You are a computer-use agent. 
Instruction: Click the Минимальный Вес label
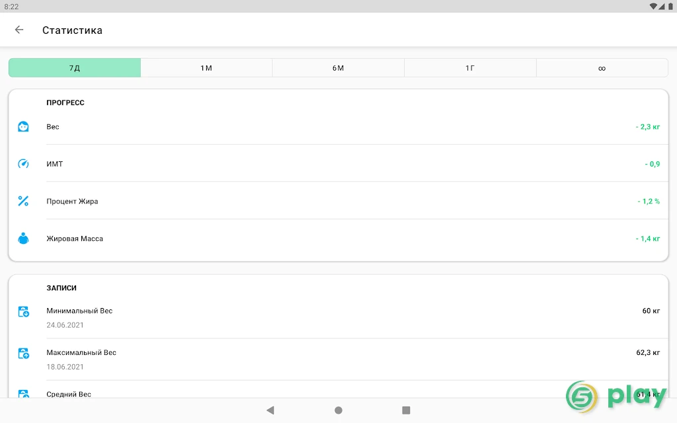point(79,311)
